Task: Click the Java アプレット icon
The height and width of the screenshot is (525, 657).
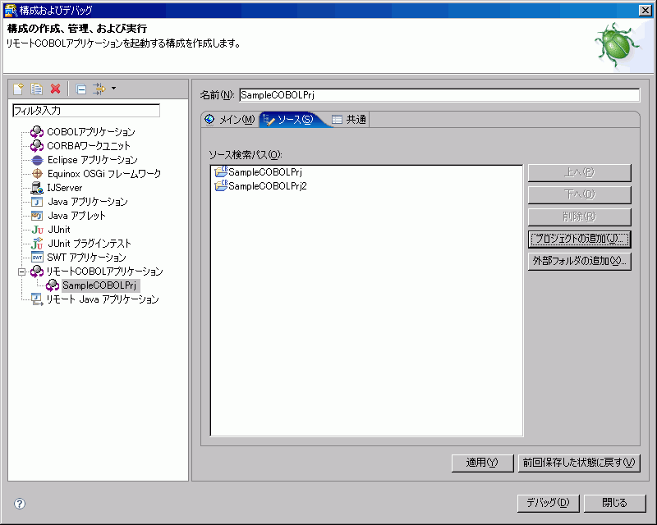Action: pos(37,216)
